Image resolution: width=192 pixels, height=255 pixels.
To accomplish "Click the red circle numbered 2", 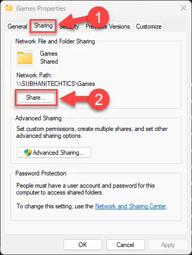I will [98, 99].
